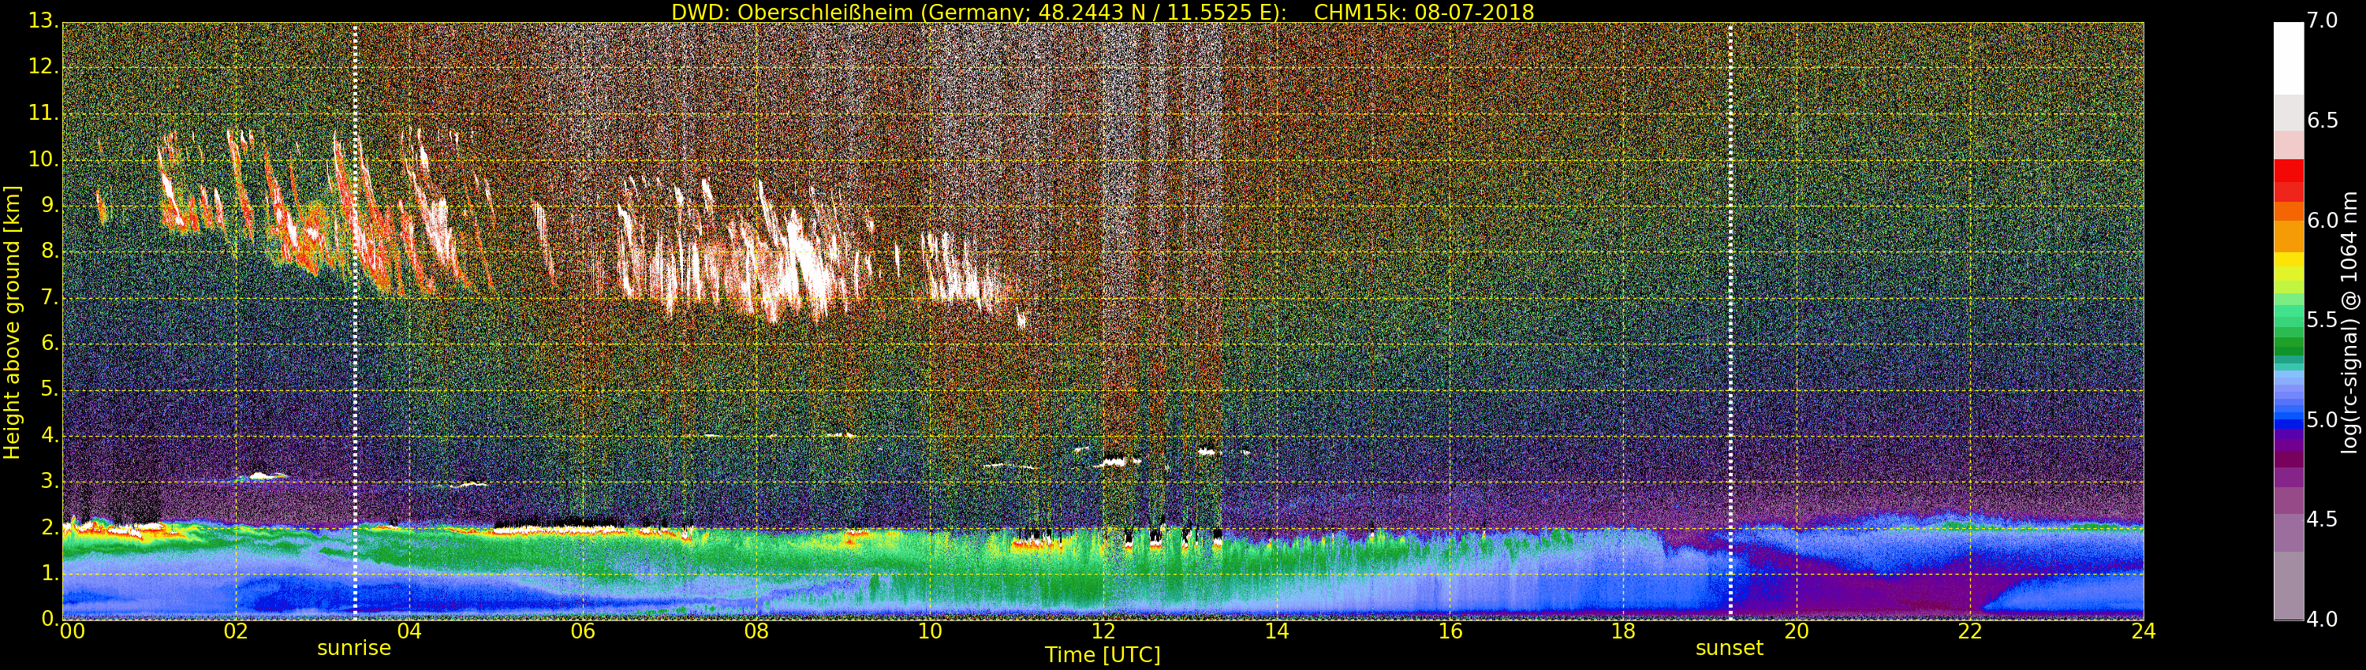Click the '12' time tick label
The height and width of the screenshot is (670, 2366).
click(x=1103, y=631)
